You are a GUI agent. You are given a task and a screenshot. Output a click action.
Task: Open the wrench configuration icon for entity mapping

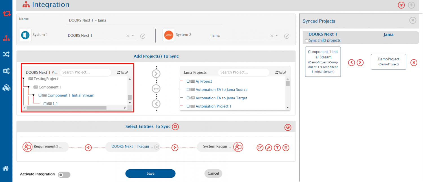coord(268,148)
